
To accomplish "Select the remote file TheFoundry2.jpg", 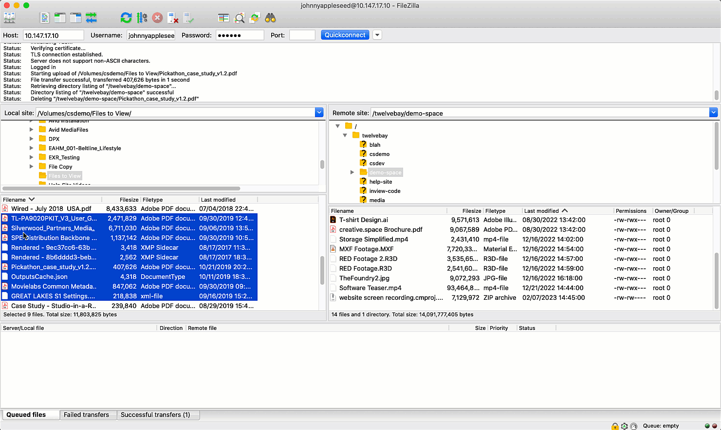I will [x=364, y=278].
